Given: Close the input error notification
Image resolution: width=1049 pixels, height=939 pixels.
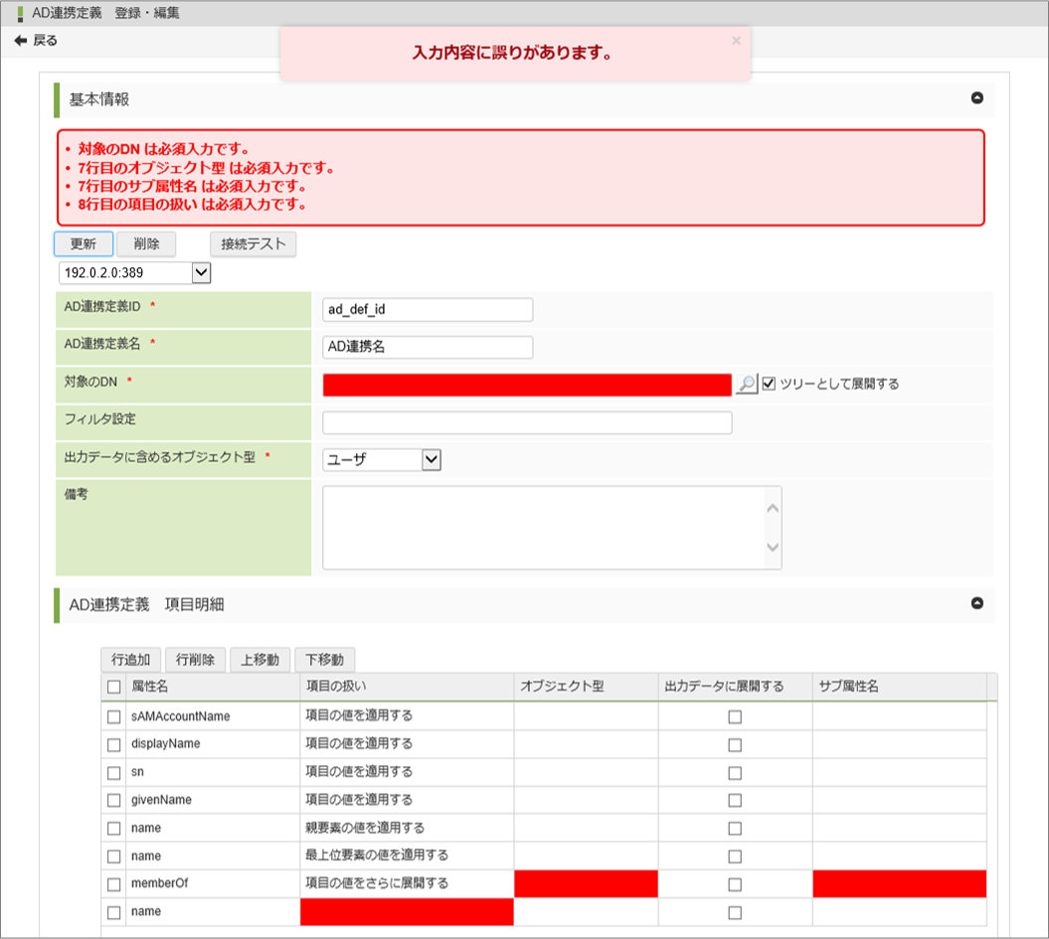Looking at the screenshot, I should click(x=736, y=41).
